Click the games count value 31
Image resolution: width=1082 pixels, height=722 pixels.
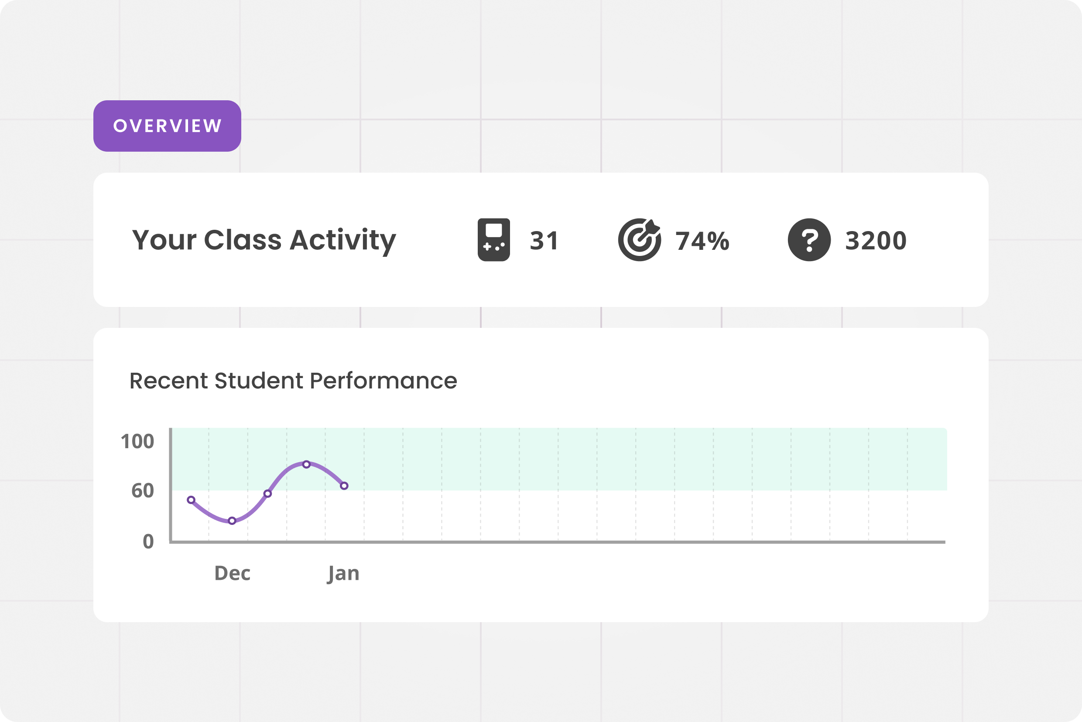(x=544, y=240)
